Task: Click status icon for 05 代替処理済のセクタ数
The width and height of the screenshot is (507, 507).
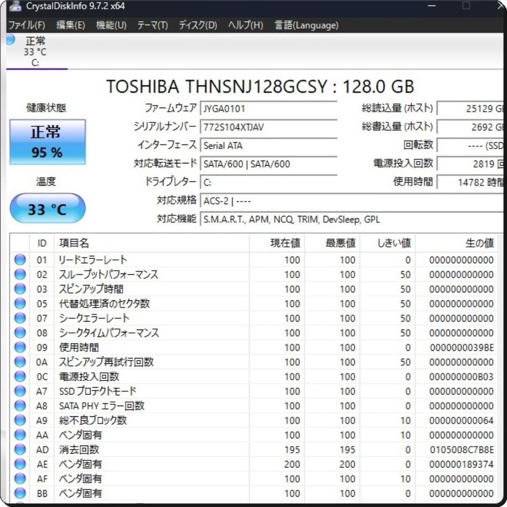Action: (20, 303)
